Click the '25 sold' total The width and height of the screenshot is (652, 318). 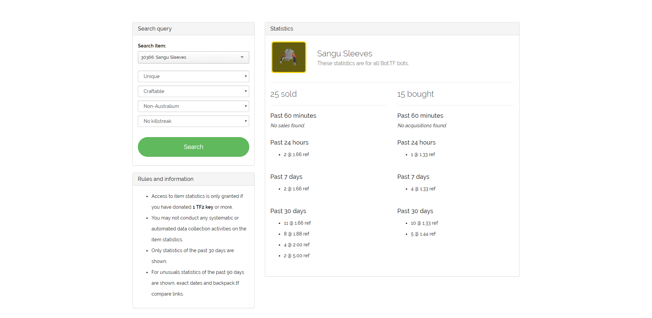284,94
